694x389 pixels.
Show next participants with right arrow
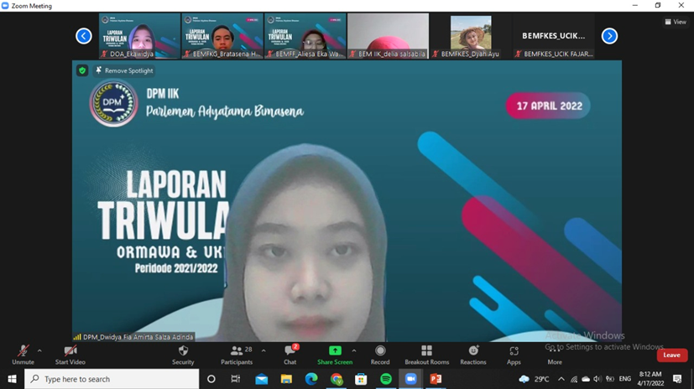[609, 36]
